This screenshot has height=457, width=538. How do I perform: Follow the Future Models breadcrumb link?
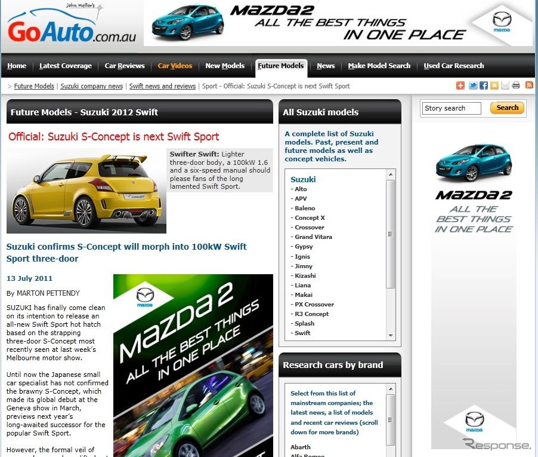[x=34, y=86]
